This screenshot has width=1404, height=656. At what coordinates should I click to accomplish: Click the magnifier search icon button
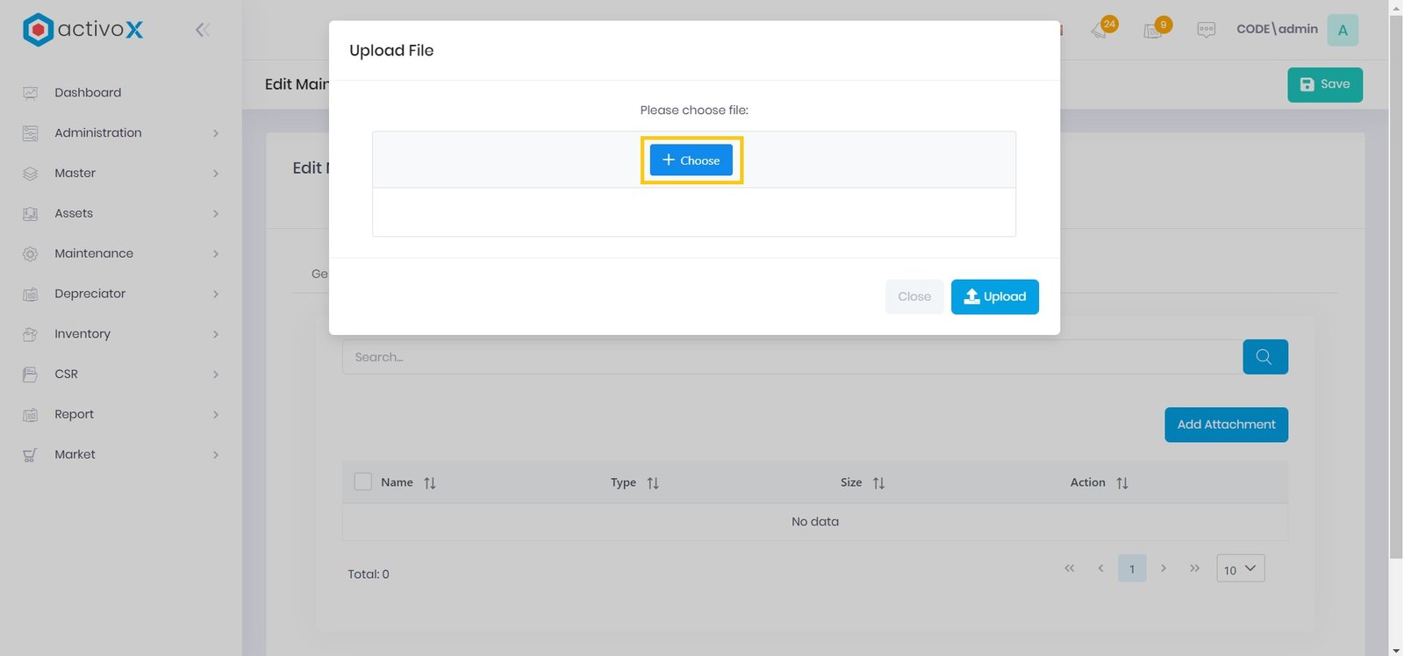1264,357
